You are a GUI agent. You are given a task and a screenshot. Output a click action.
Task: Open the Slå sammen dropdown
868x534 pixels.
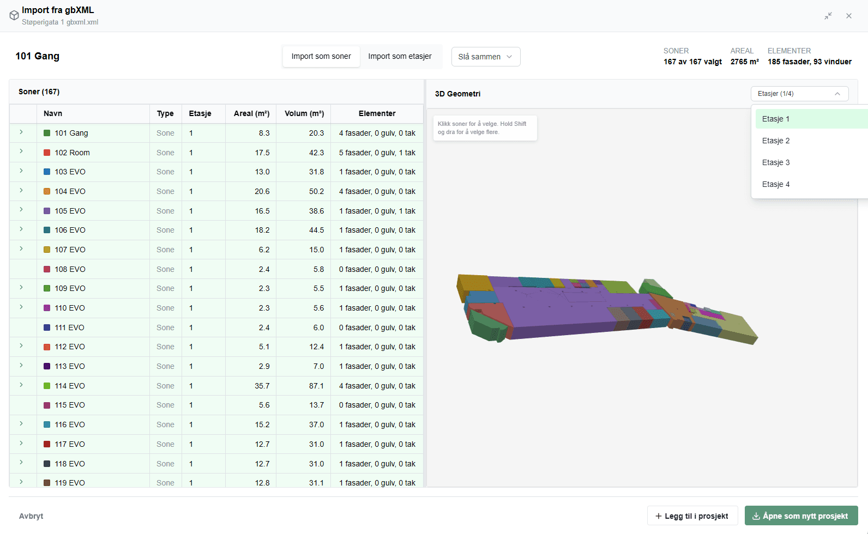pos(486,57)
